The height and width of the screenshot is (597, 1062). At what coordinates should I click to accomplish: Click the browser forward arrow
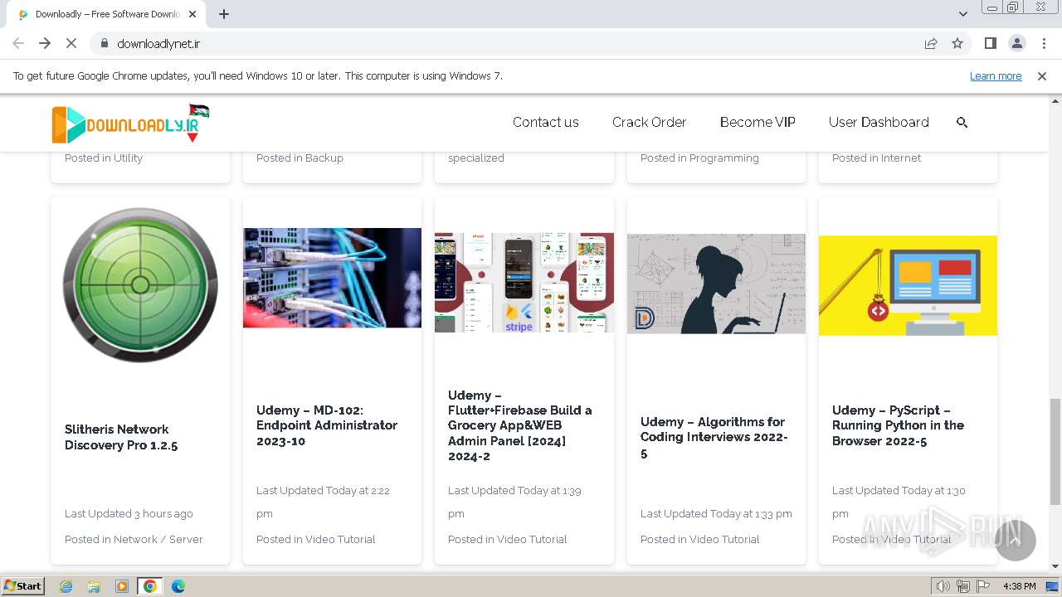point(45,43)
